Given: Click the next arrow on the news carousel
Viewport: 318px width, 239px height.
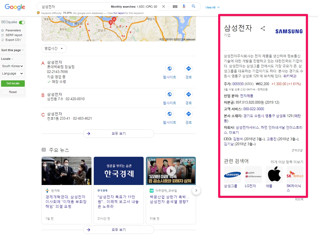Looking at the screenshot, I should (196, 190).
